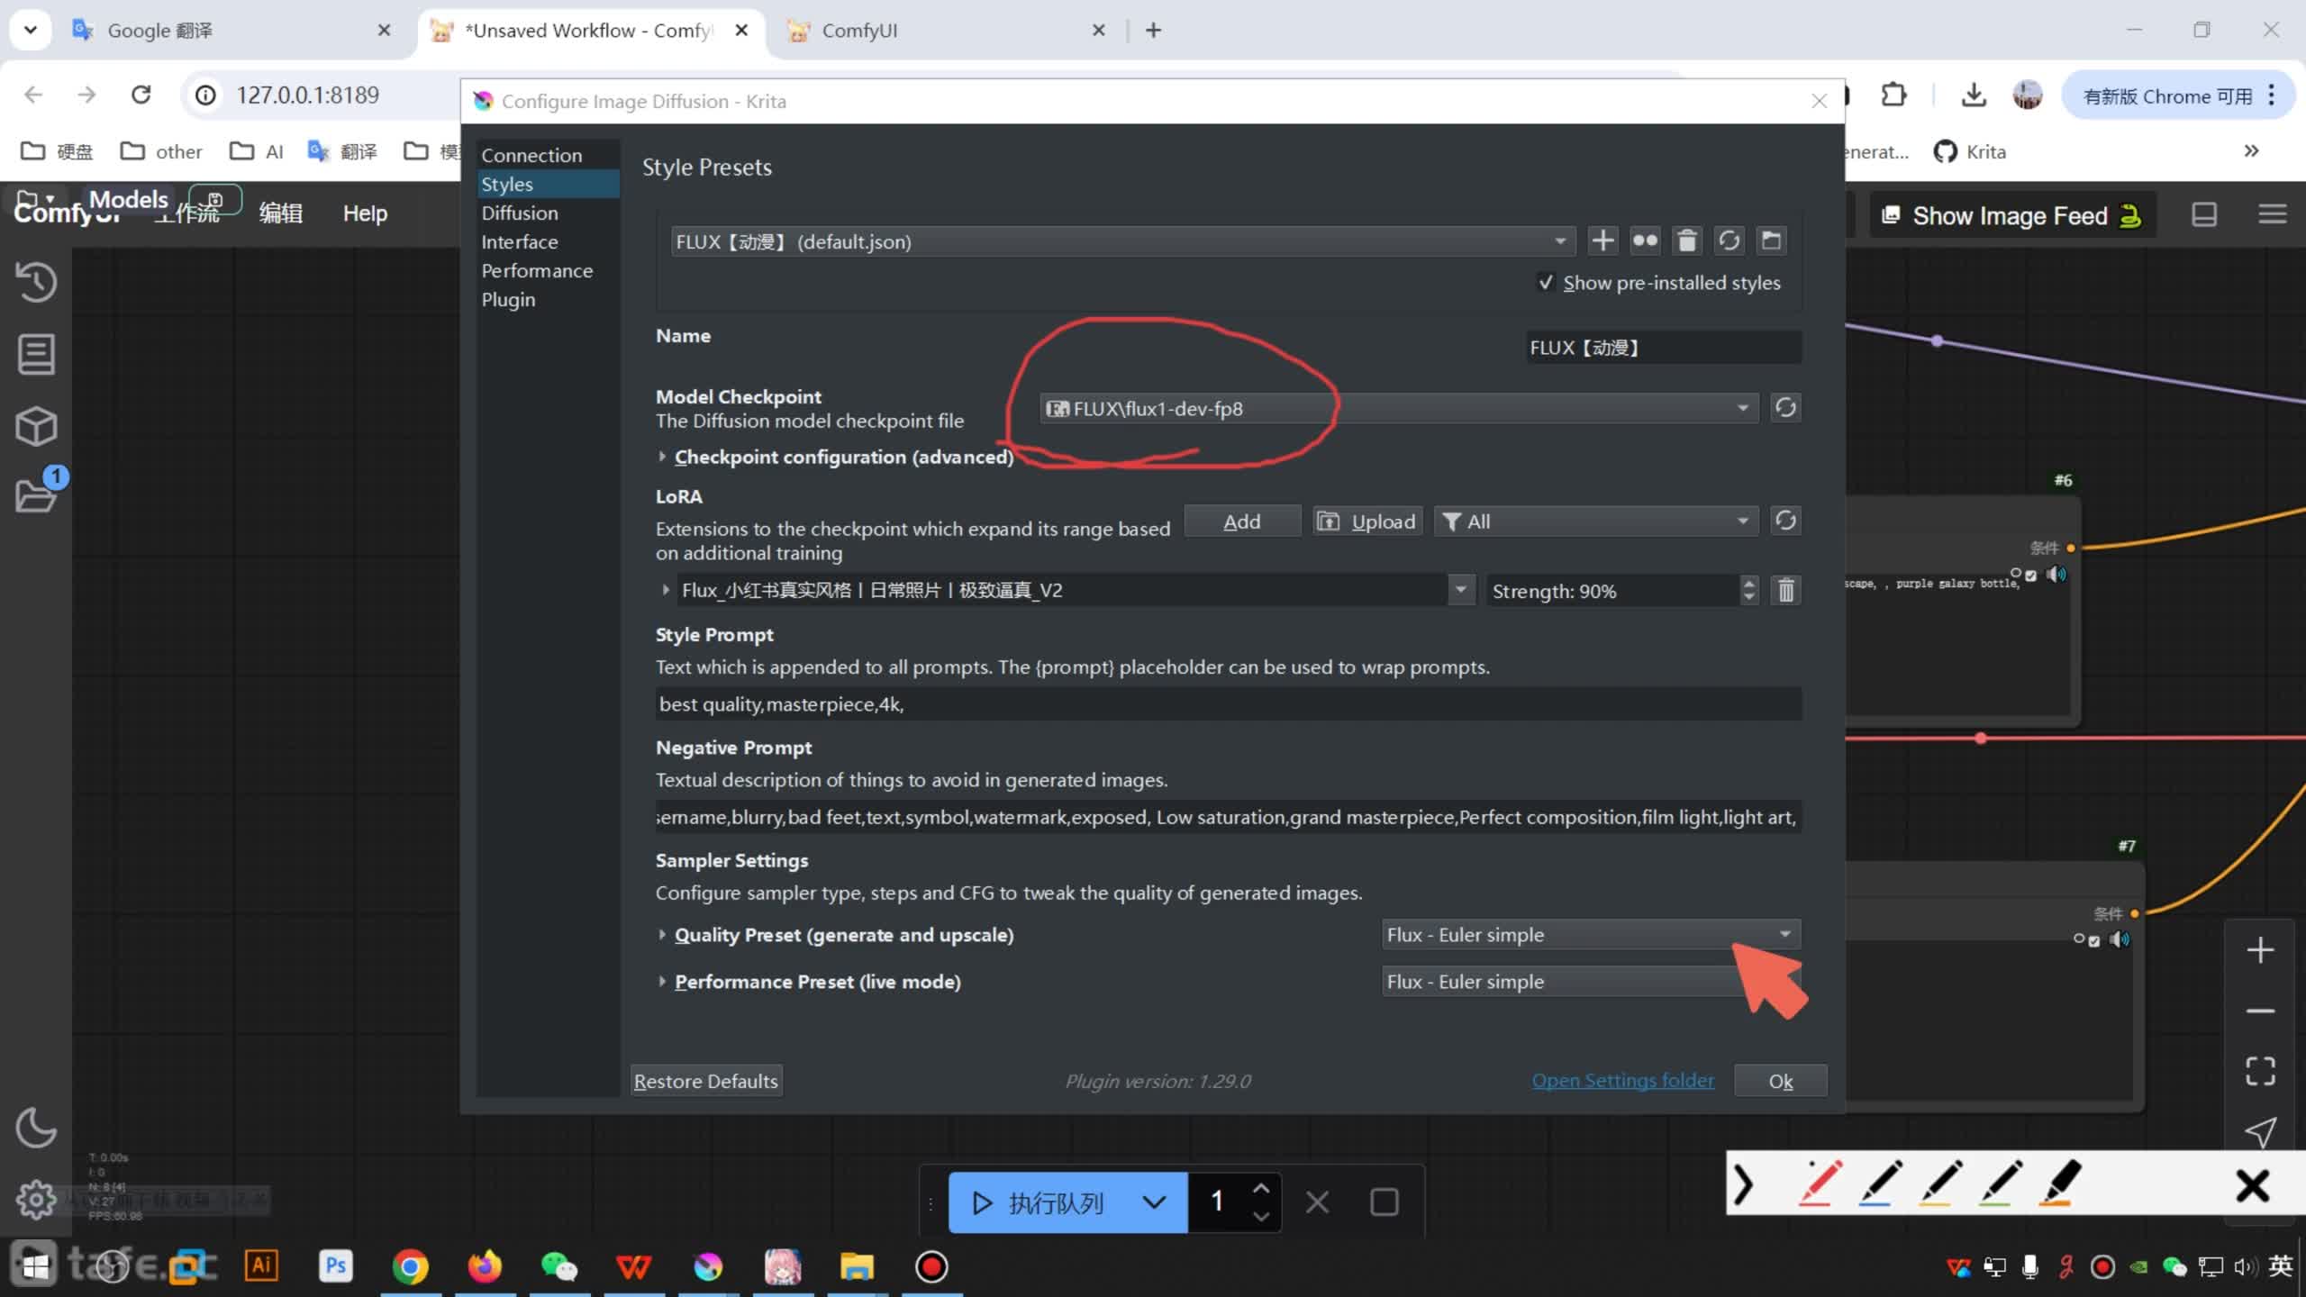The image size is (2306, 1297).
Task: Run the ComfyUI queue 执行队列 button
Action: pos(1040,1202)
